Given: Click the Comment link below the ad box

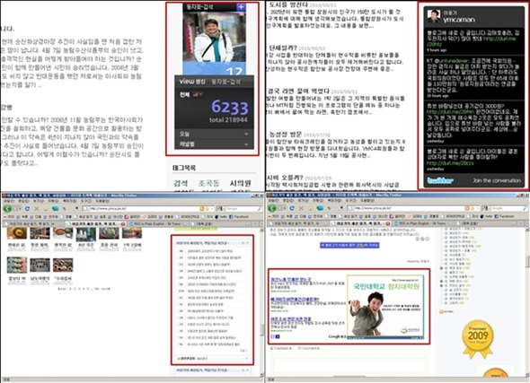Looking at the screenshot, I should tap(308, 348).
